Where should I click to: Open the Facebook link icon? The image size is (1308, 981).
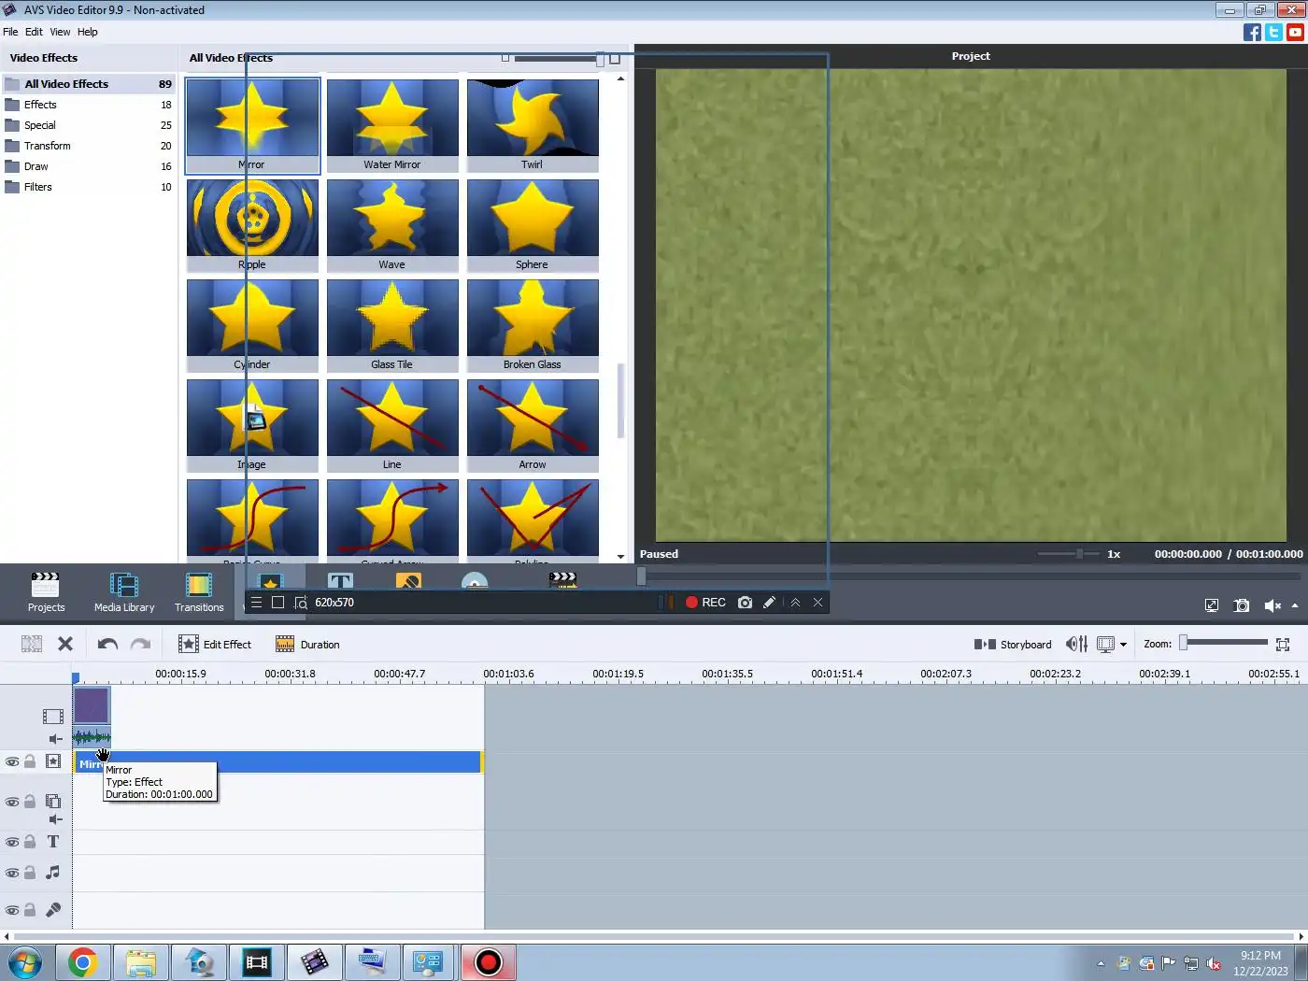click(1252, 32)
